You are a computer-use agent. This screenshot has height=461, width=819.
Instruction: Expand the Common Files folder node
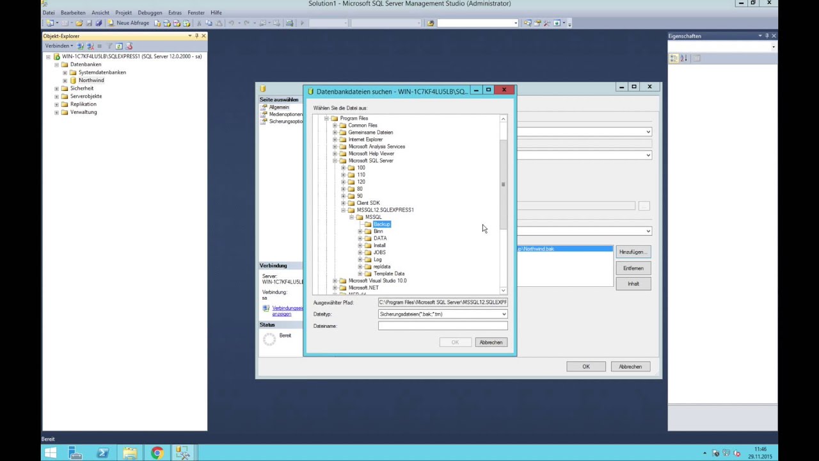pyautogui.click(x=335, y=125)
